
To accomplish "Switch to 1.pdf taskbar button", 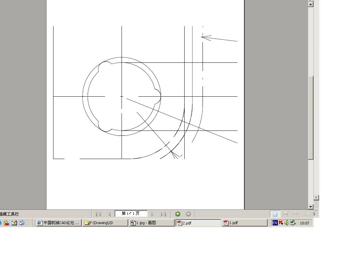I will coord(245,223).
